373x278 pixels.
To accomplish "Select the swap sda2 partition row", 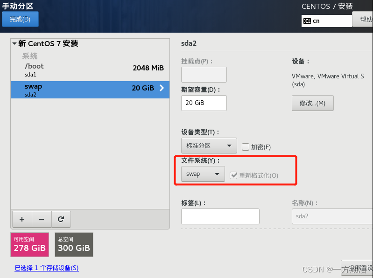I will 90,90.
